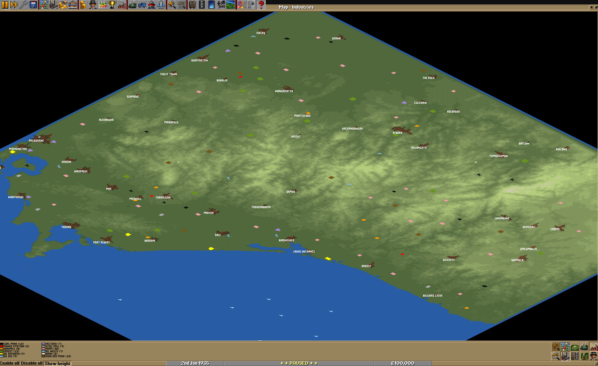This screenshot has height=366, width=598.
Task: Open company info top-hat man icon
Action: [93, 5]
